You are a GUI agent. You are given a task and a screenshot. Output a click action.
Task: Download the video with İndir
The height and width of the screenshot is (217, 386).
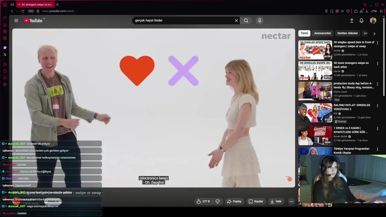276,201
